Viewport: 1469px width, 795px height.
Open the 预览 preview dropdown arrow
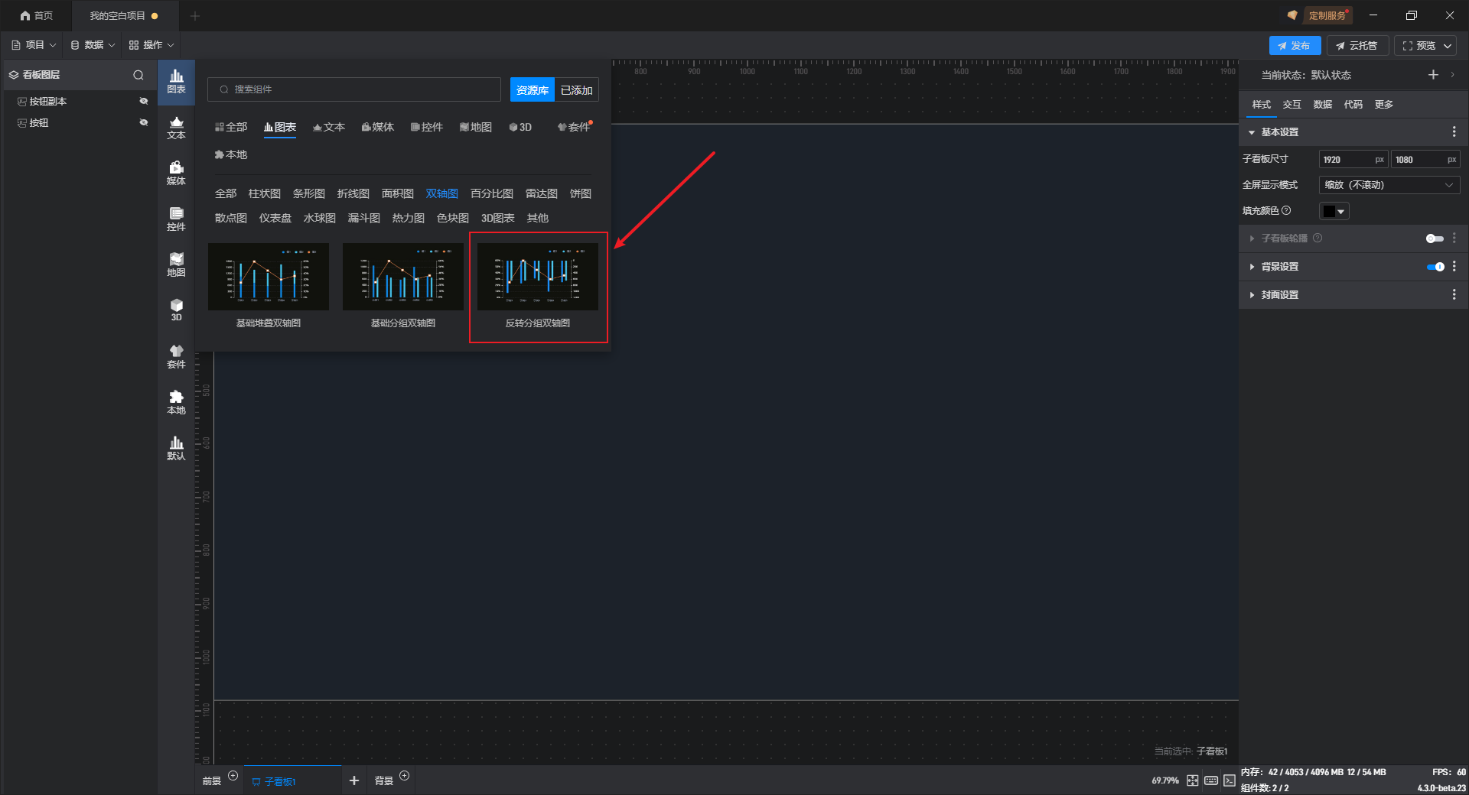pos(1448,46)
